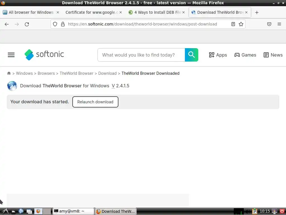Select the Download TheW... taskbar window button

(x=116, y=211)
